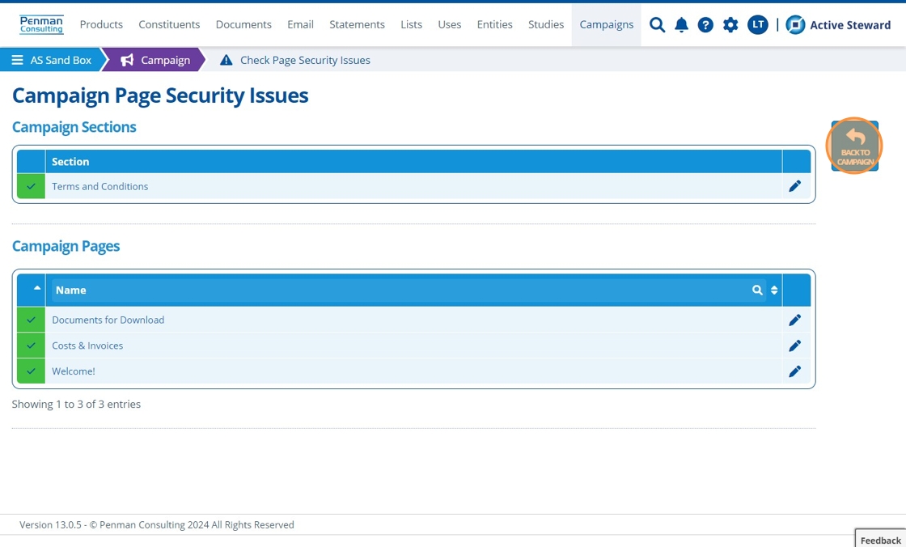
Task: Click the search icon in Name column
Action: pyautogui.click(x=757, y=290)
